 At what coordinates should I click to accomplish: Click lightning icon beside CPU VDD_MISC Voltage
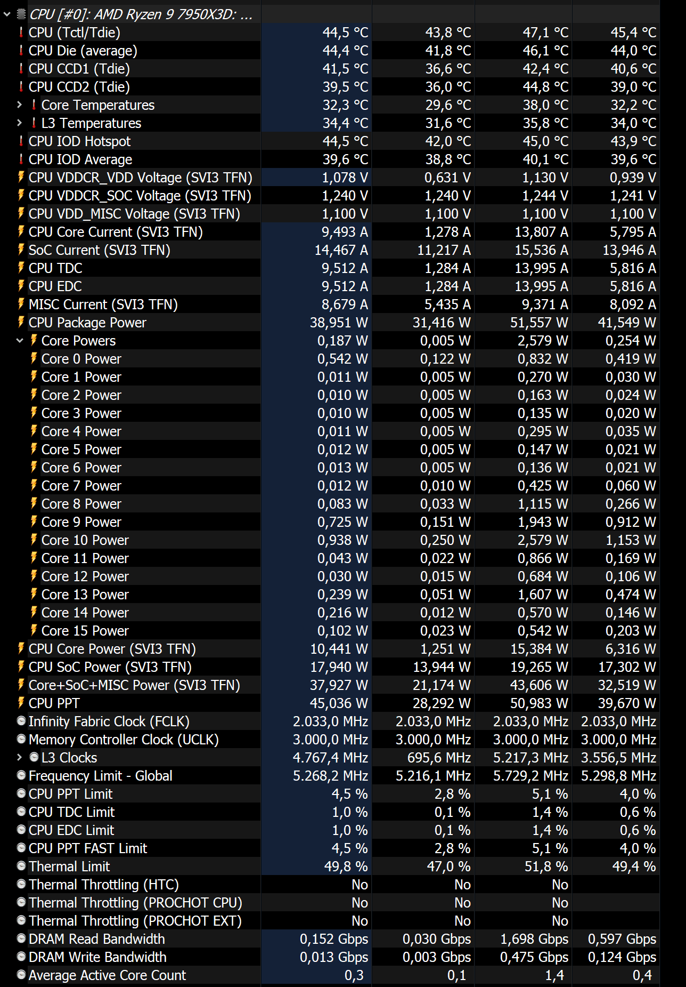[x=21, y=213]
